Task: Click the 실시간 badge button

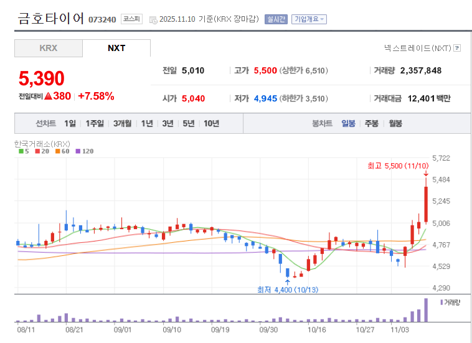Action: 276,19
